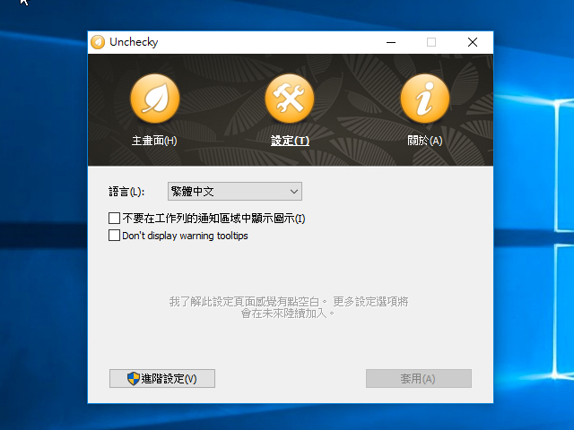Switch to the 主畫面(H) tab label
Image resolution: width=574 pixels, height=430 pixels.
154,141
